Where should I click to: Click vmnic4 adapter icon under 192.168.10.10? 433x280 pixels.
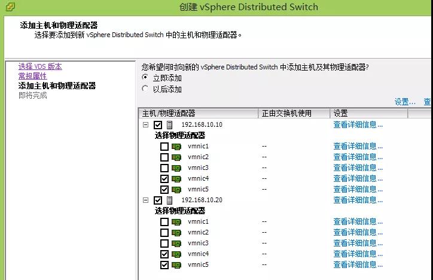[x=176, y=179]
